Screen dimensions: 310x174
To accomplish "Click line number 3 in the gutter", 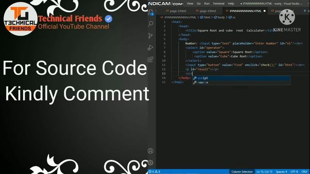I will point(165,30).
